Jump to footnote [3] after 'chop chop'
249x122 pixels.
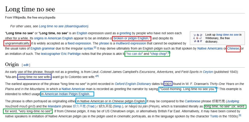tap(169, 53)
